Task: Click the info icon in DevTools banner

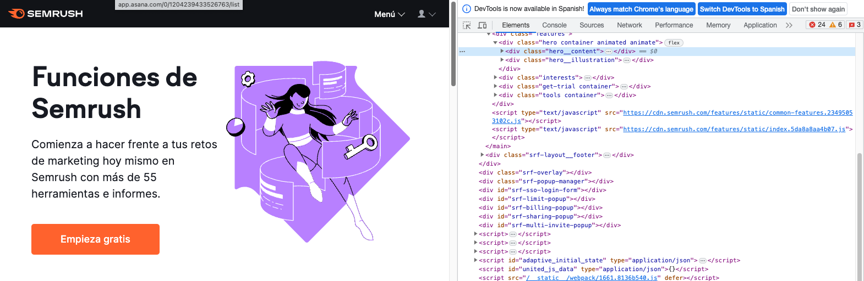Action: point(467,9)
